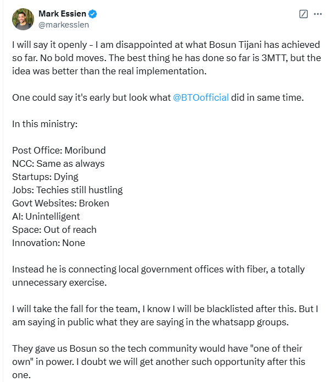Click the 'Govt Websites: Broken' line
Screen dimensions: 327x382
click(60, 203)
